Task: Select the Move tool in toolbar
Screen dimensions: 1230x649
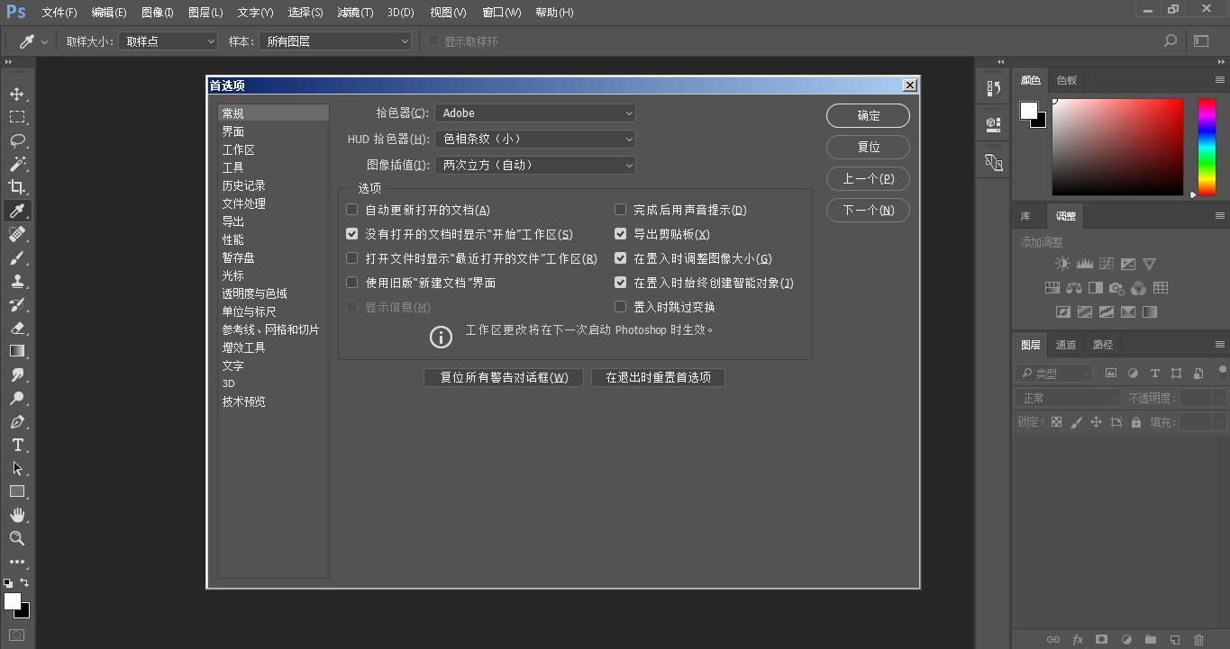Action: (x=17, y=94)
